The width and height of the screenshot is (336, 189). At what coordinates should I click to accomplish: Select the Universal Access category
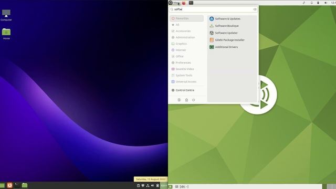point(187,82)
